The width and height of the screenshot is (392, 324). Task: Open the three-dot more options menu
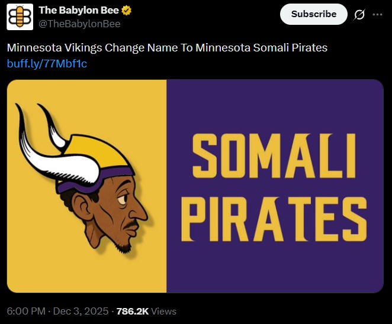coord(377,15)
